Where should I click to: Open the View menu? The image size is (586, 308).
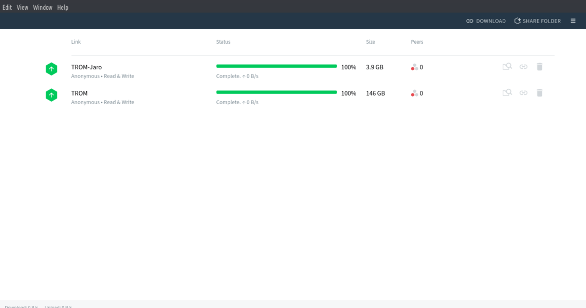coord(22,8)
